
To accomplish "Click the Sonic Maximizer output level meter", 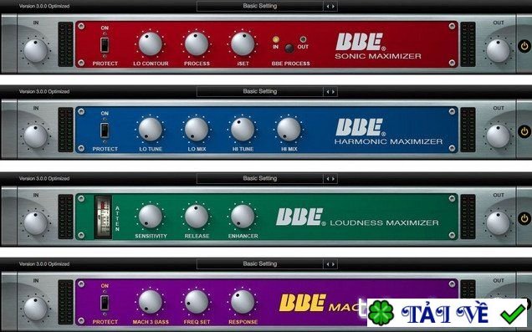I will point(468,44).
